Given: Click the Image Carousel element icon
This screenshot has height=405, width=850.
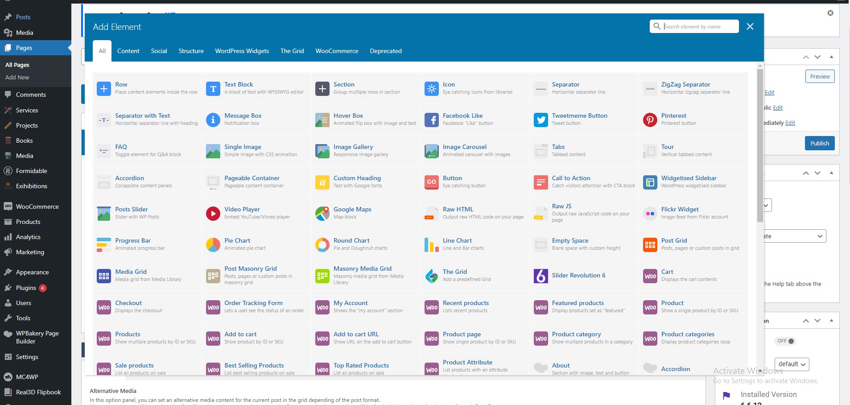Looking at the screenshot, I should tap(431, 151).
